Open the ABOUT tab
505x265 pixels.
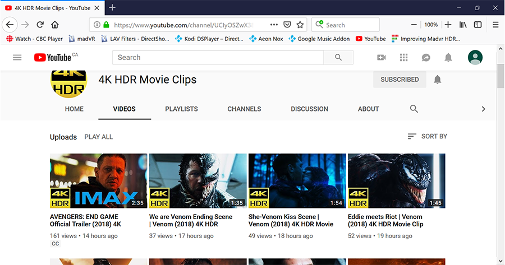(x=368, y=109)
